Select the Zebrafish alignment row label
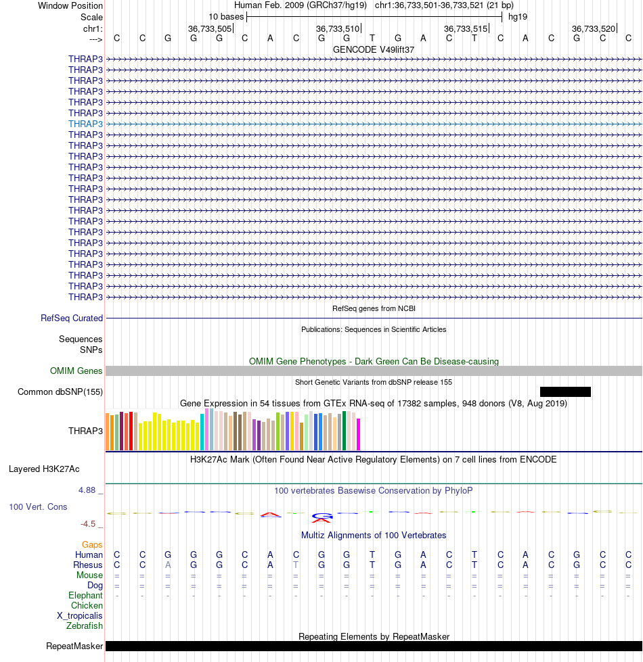Viewport: 643px width, 662px height. 85,625
